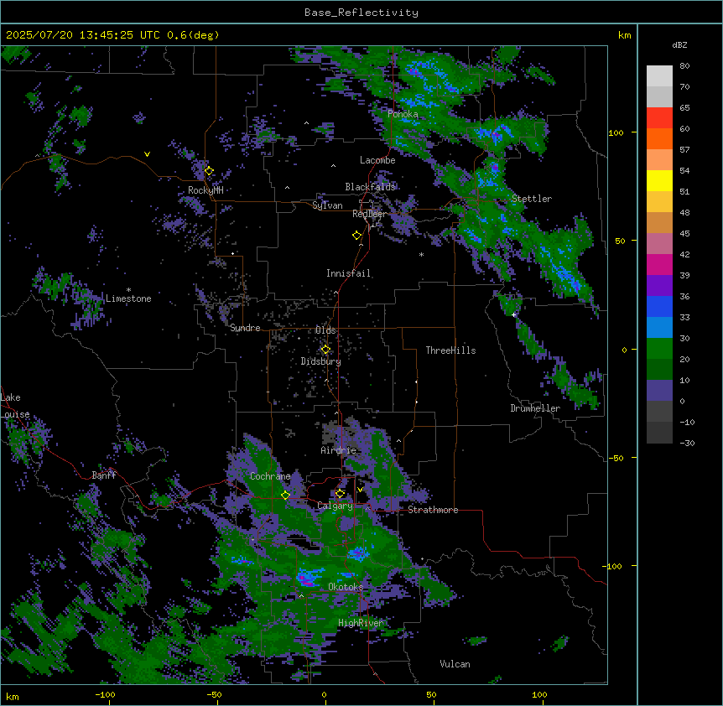
Task: Click the Okotoks label
Action: pyautogui.click(x=346, y=587)
